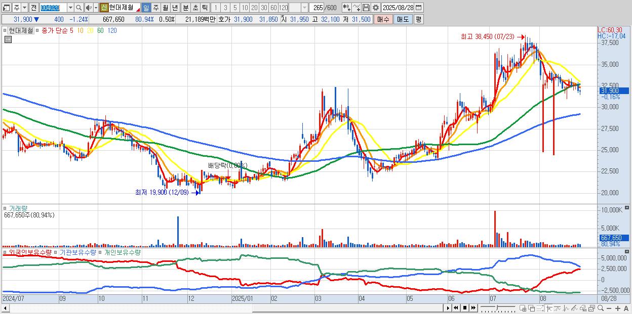
Task: Select the 10 interval button
Action: point(245,8)
